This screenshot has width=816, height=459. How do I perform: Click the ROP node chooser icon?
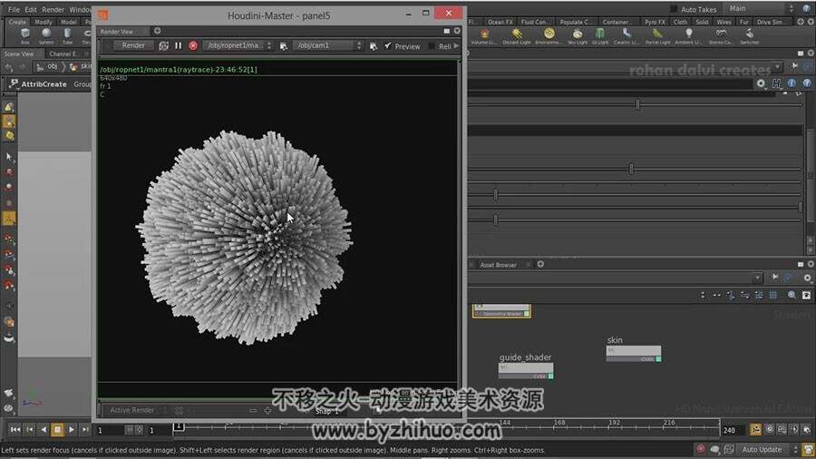coord(283,46)
